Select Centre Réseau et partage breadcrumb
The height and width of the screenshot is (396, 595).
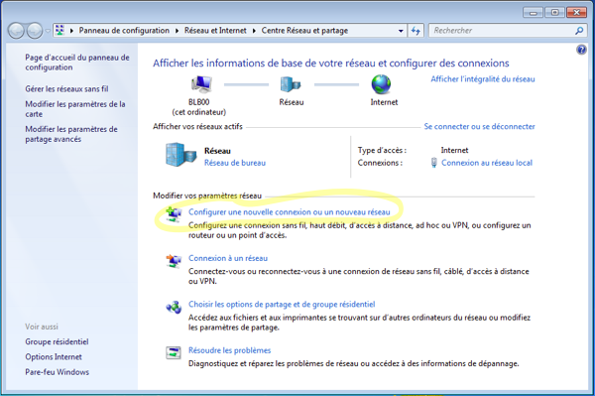click(304, 31)
